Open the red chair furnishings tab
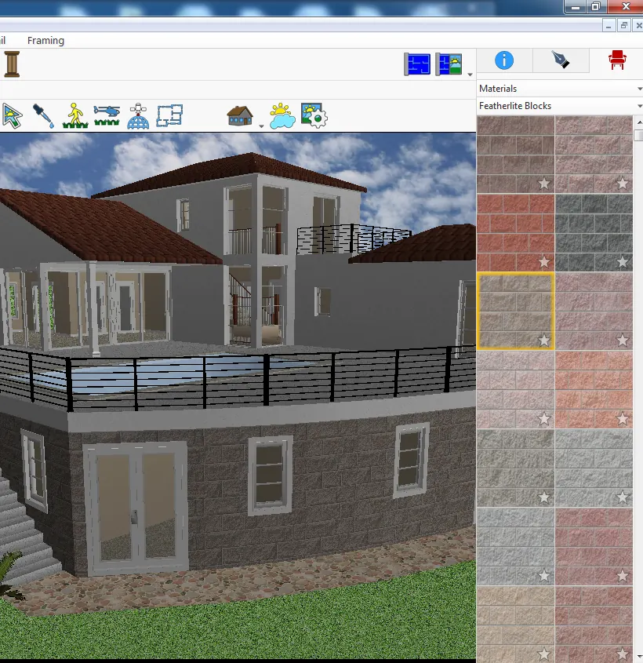 click(617, 60)
